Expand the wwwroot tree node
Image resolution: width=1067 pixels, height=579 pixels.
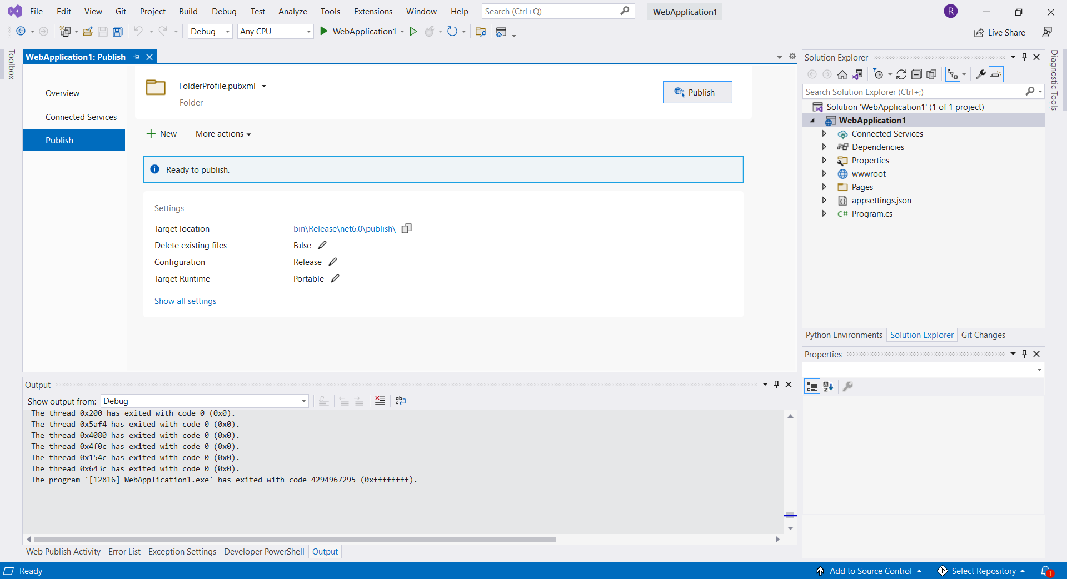click(x=825, y=174)
